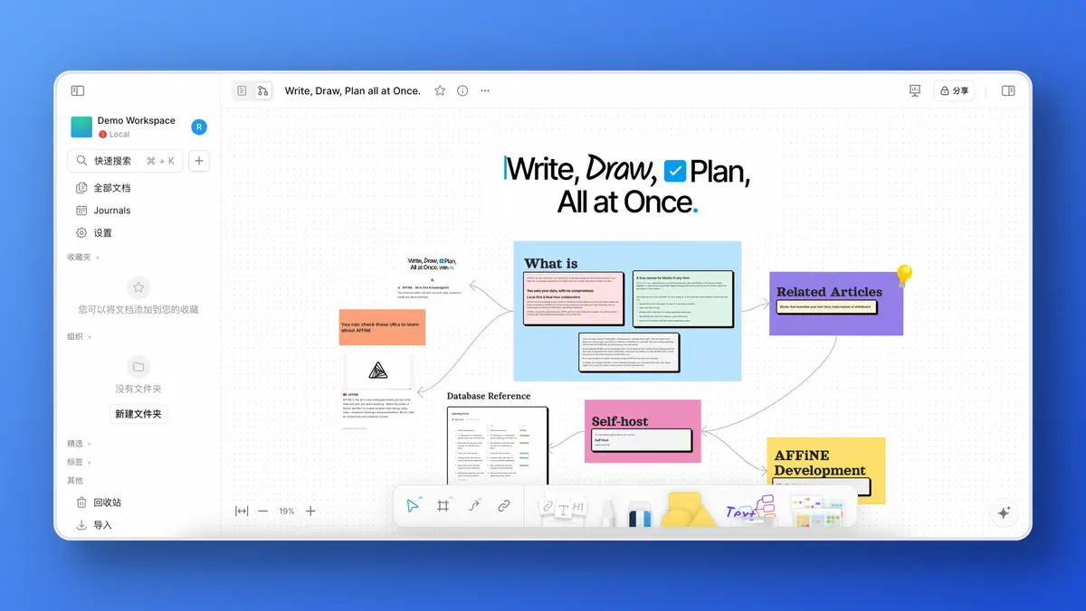Open the document info icon
Screen dimensions: 1086x611
point(462,90)
